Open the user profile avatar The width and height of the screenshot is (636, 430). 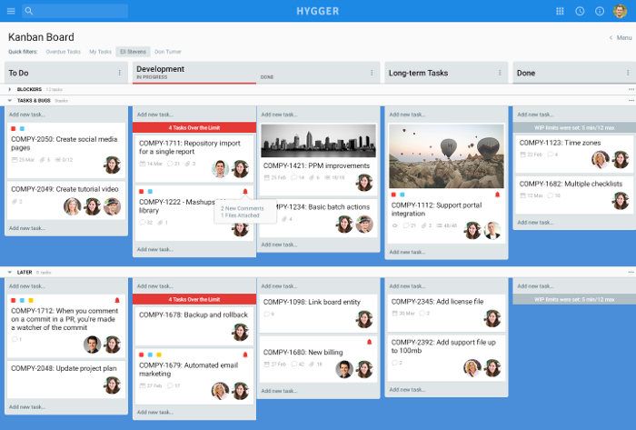620,11
